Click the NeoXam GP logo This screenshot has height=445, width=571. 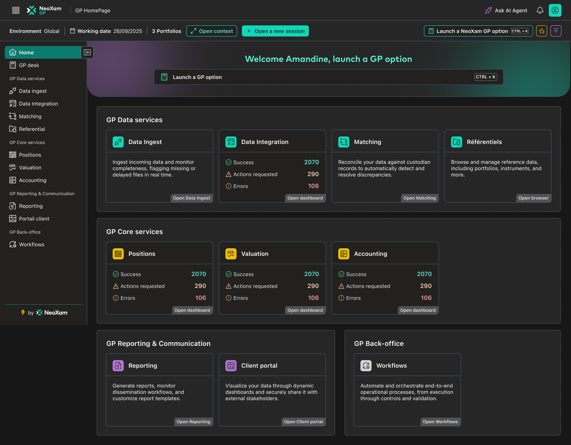(44, 10)
